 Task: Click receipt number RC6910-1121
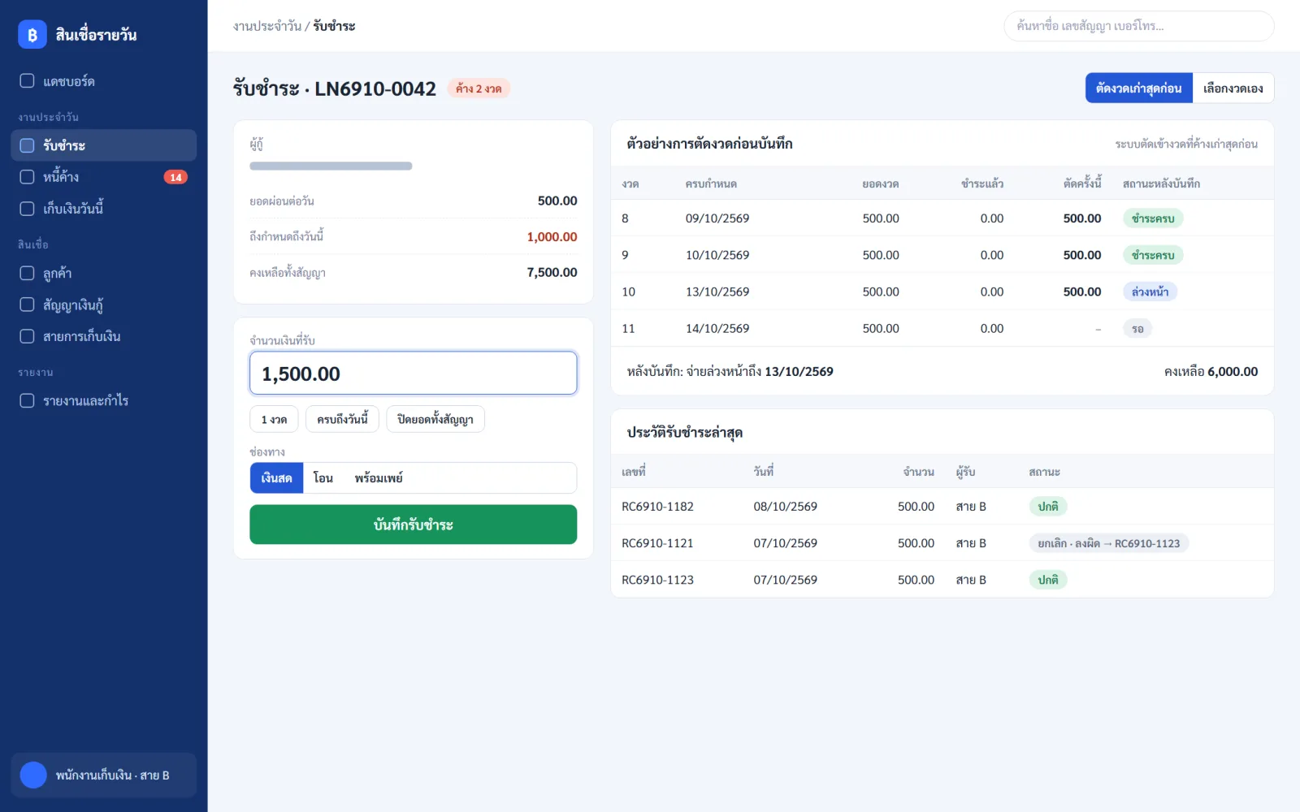(657, 543)
